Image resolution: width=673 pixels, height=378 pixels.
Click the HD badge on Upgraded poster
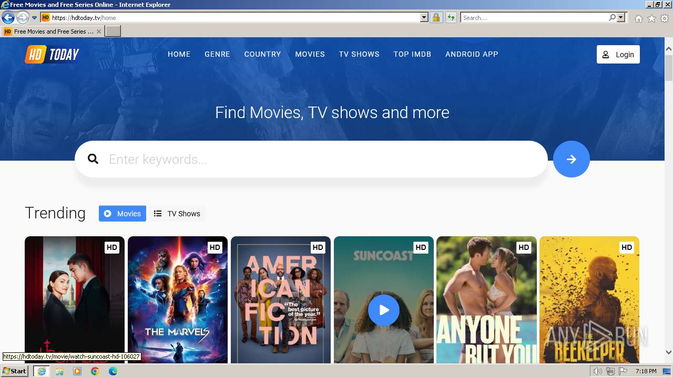pyautogui.click(x=112, y=247)
